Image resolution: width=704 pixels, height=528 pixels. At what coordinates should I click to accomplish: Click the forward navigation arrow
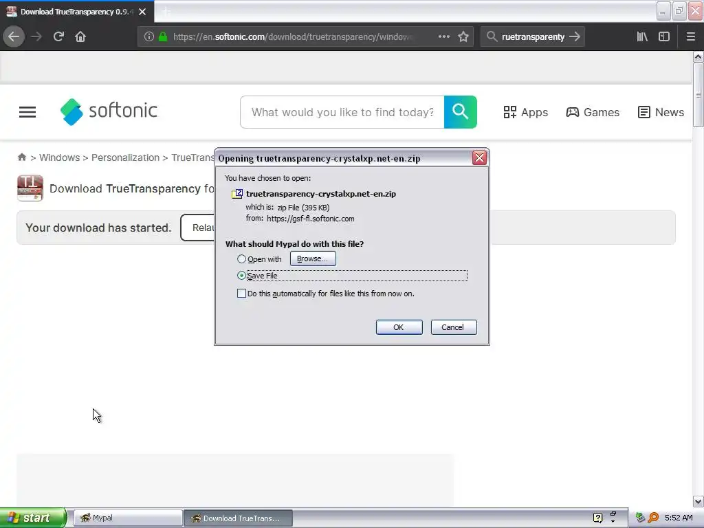point(36,36)
